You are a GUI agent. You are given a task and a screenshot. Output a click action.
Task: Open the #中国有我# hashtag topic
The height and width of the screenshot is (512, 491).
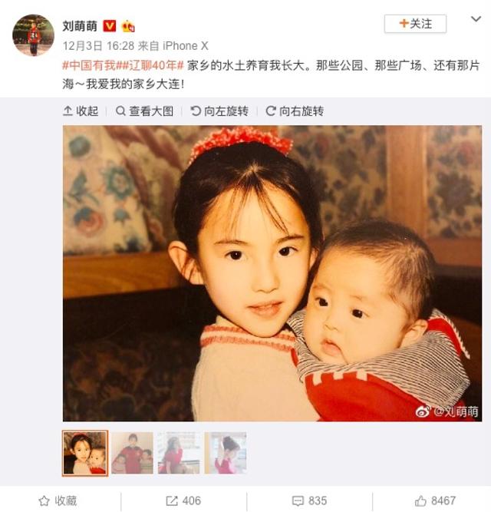point(89,66)
